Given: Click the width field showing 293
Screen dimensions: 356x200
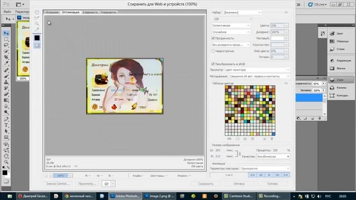Looking at the screenshot, I should click(220, 151).
